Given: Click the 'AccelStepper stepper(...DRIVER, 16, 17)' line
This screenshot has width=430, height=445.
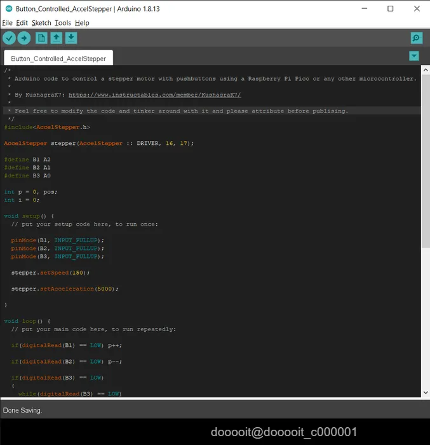Looking at the screenshot, I should point(98,143).
